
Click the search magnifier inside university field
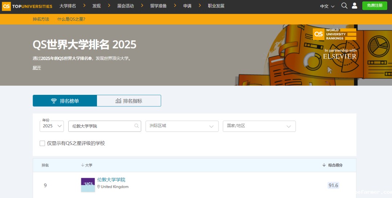point(136,126)
